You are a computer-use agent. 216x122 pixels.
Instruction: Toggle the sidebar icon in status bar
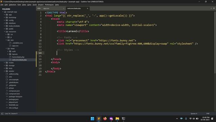tap(2, 114)
